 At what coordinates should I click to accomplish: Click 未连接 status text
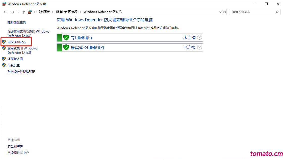(x=189, y=37)
